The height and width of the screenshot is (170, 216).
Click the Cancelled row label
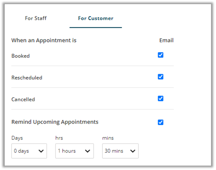click(x=23, y=100)
